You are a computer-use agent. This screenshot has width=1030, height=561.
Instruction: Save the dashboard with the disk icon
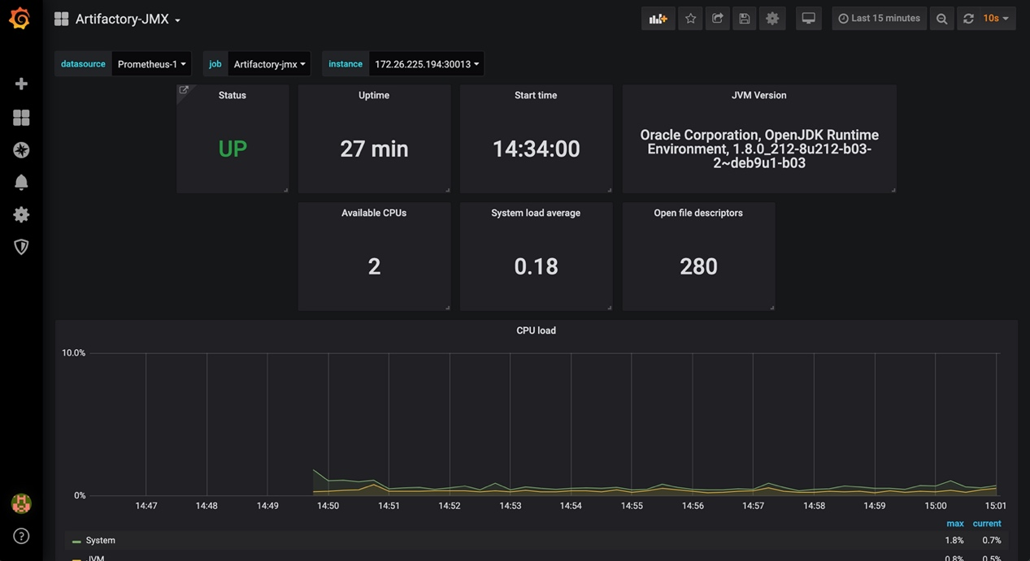click(x=744, y=19)
